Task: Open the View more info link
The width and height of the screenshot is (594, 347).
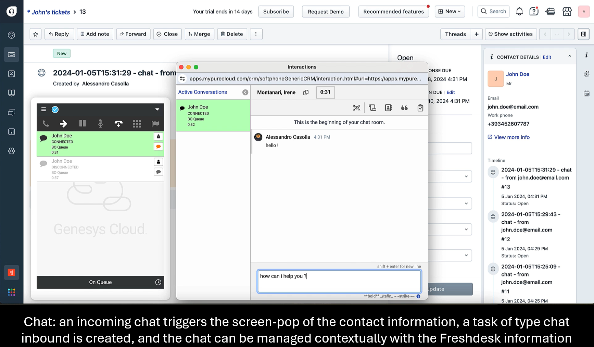Action: 511,137
